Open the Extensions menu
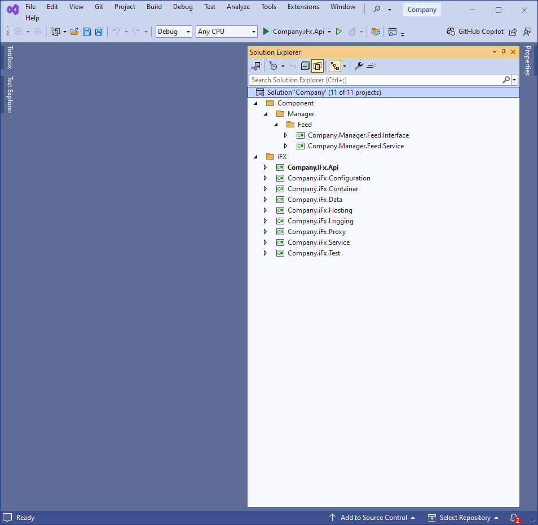This screenshot has width=538, height=525. click(303, 7)
